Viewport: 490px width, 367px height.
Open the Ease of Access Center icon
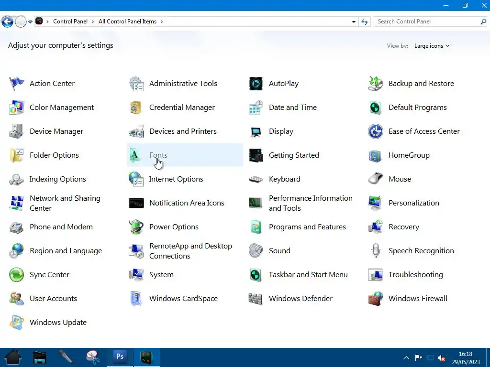(375, 131)
